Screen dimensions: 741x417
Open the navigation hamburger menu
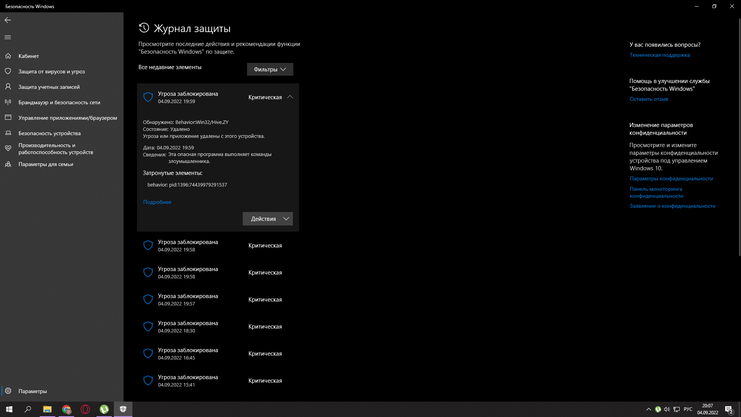tap(7, 37)
